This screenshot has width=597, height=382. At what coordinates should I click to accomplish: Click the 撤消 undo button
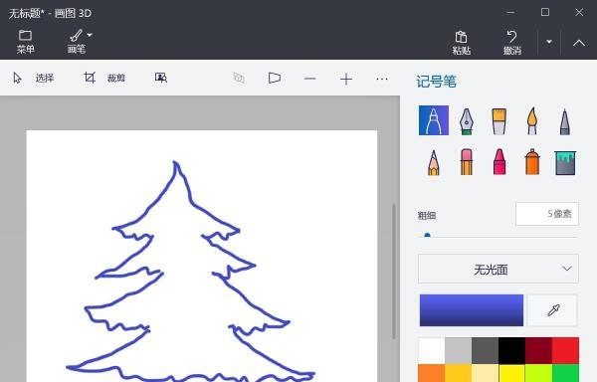coord(512,42)
